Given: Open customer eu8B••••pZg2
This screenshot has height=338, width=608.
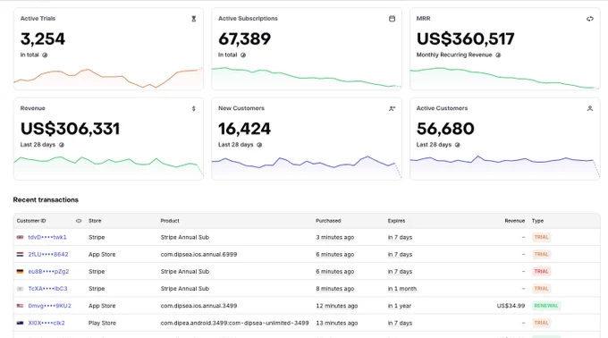Looking at the screenshot, I should point(48,271).
